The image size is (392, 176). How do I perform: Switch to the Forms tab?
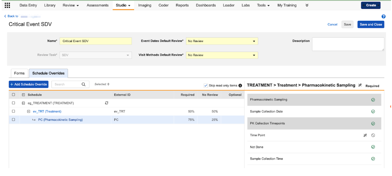(19, 73)
